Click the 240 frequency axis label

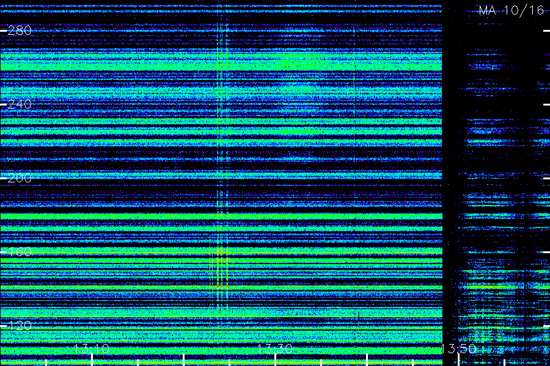click(20, 104)
